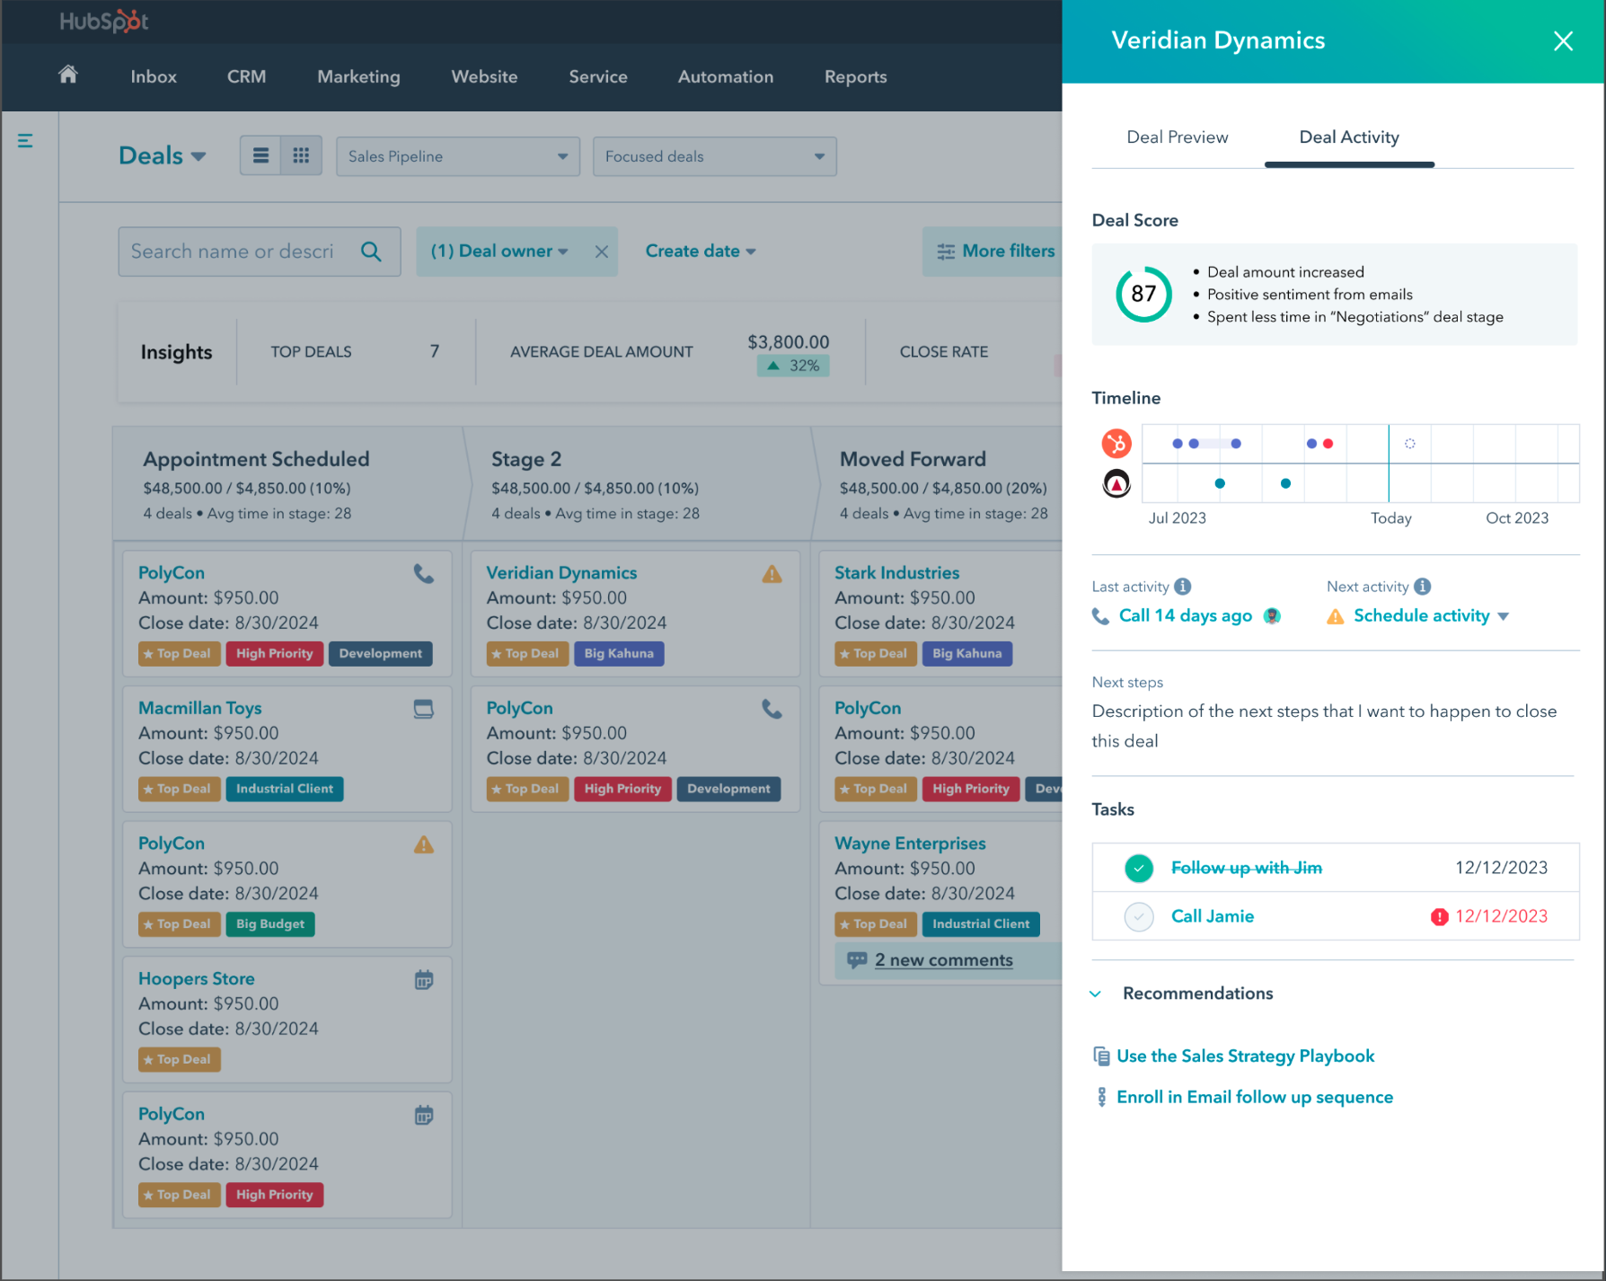Screen dimensions: 1606x1281
Task: Go to the Home icon in navbar
Action: pyautogui.click(x=68, y=75)
